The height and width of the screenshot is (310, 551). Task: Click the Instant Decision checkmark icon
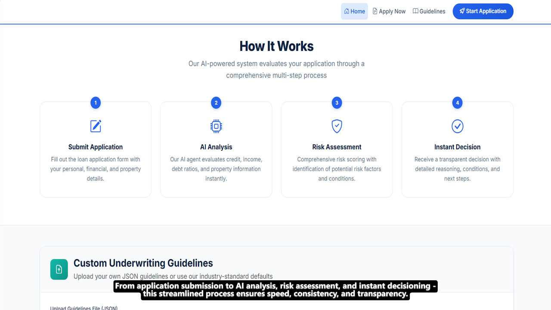(x=457, y=126)
